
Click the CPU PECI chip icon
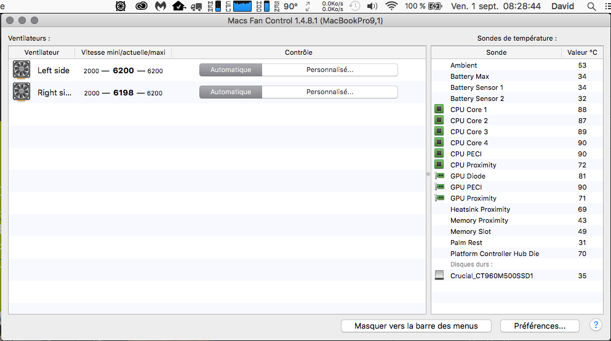439,153
